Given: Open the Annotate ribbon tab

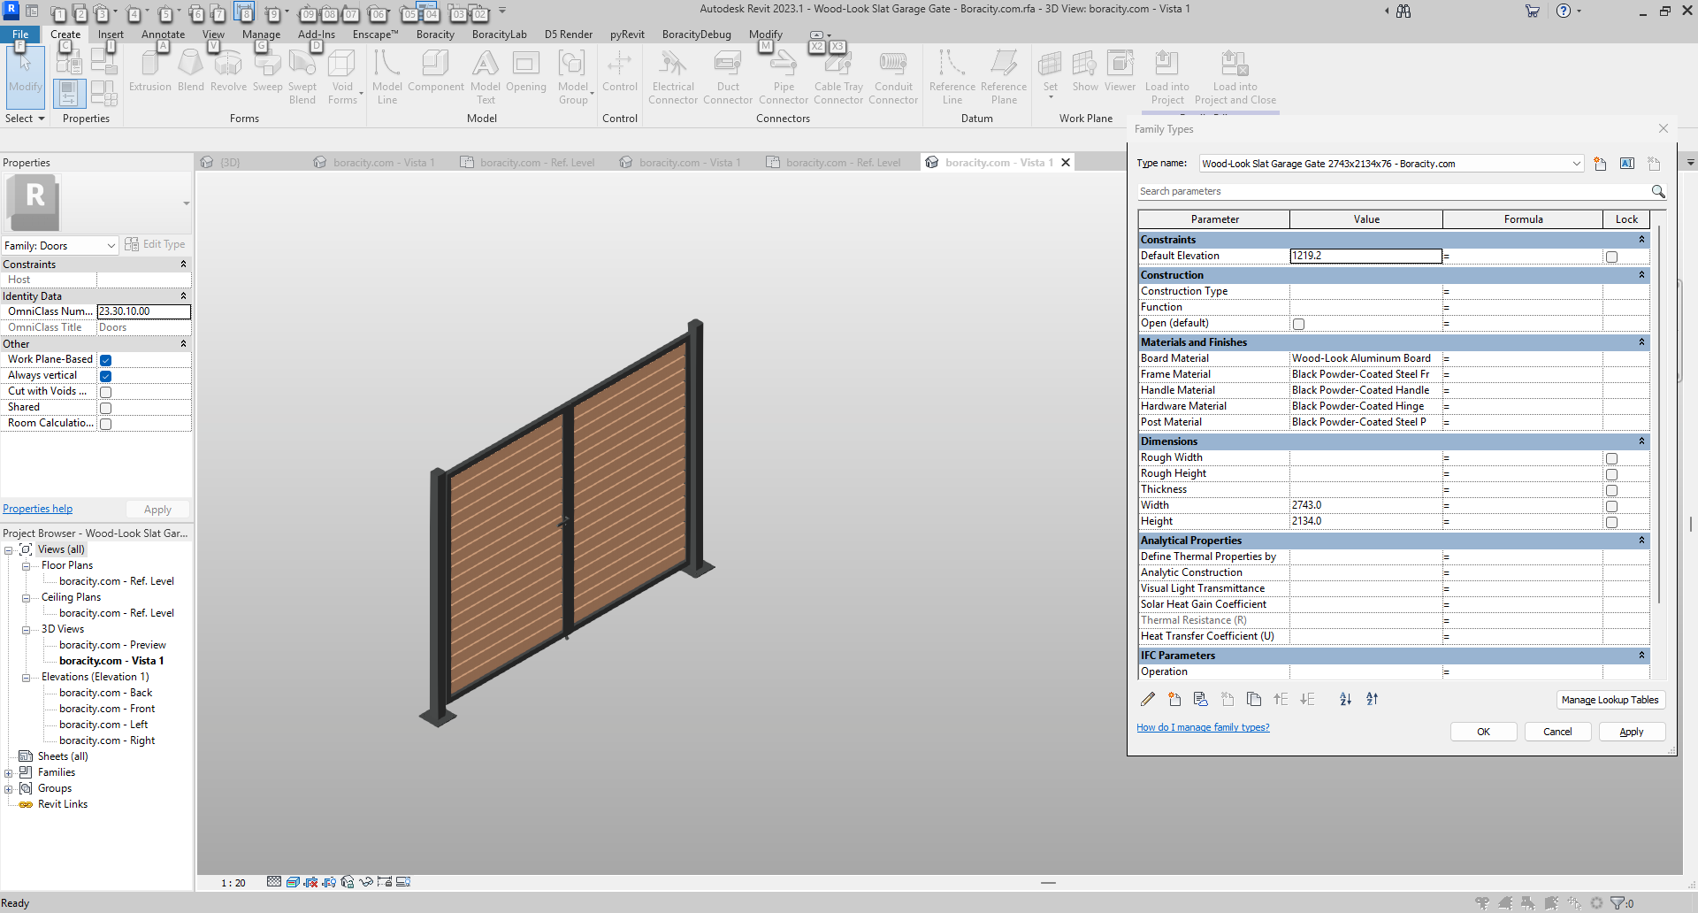Looking at the screenshot, I should [x=163, y=35].
